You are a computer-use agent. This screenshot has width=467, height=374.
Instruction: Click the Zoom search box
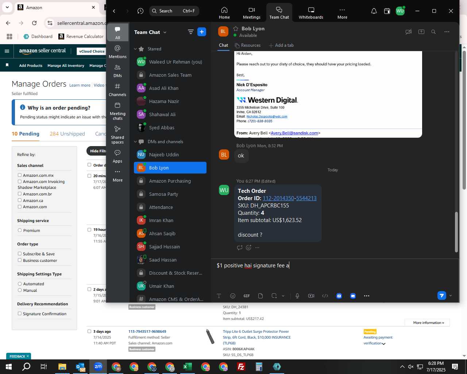coord(174,11)
